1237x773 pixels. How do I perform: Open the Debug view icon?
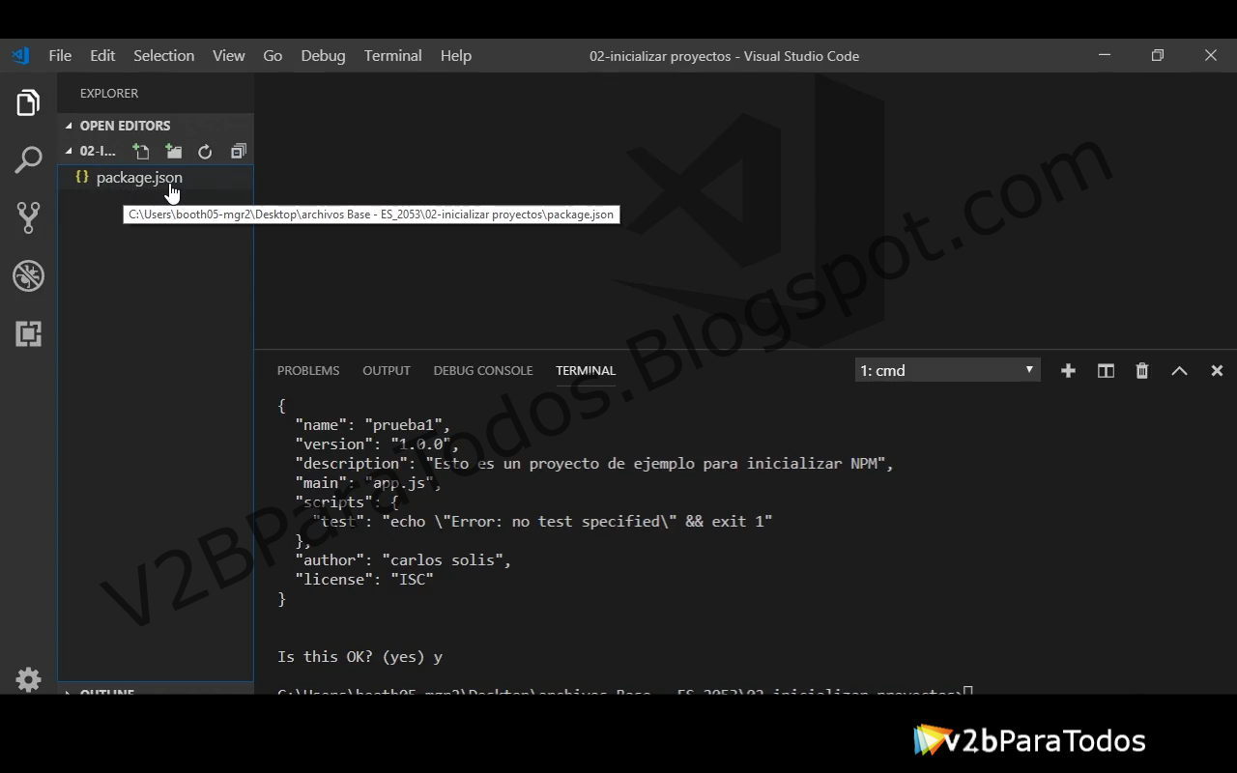pos(28,275)
